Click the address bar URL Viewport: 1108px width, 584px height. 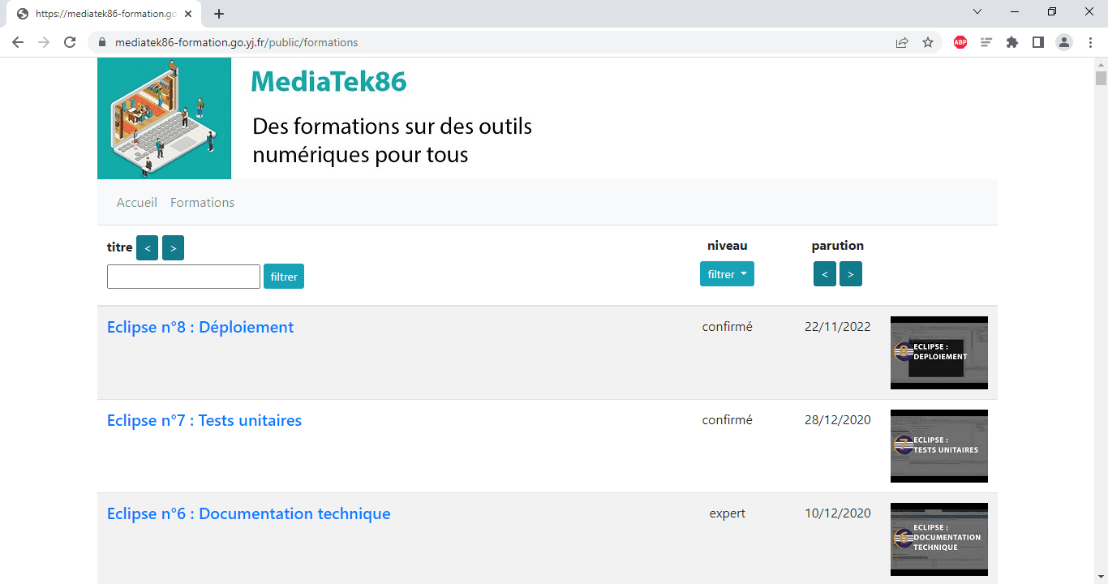pos(236,42)
